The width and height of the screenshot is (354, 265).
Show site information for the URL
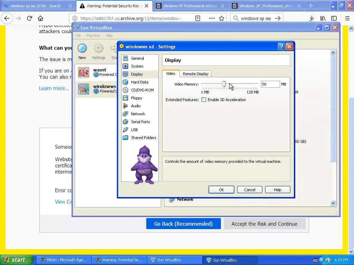point(75,18)
